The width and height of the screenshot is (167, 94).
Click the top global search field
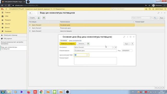[x=127, y=9]
